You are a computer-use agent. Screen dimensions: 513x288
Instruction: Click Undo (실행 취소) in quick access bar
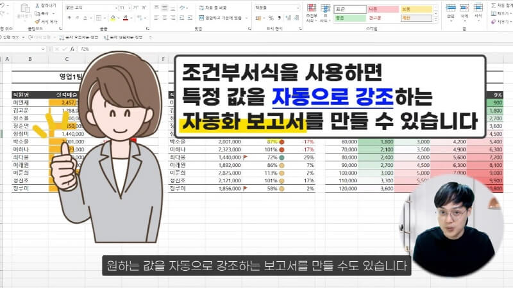(x=10, y=38)
